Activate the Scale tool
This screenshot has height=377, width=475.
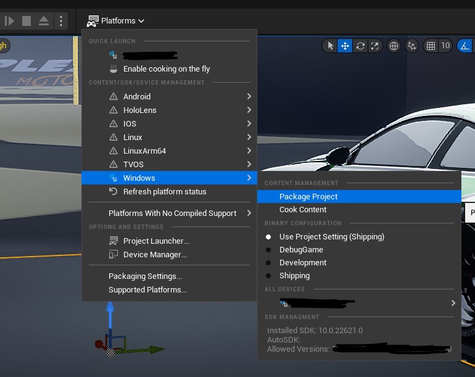tap(374, 46)
